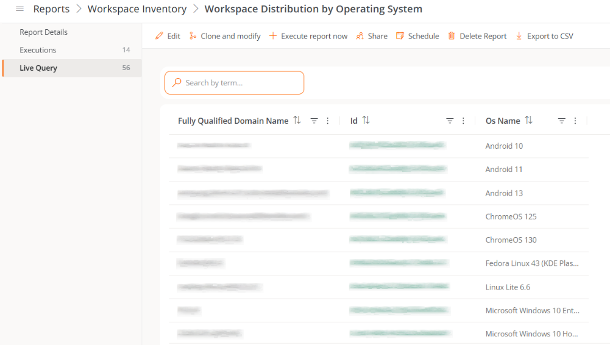This screenshot has width=610, height=345.
Task: Go to Workspace Inventory breadcrumb
Action: click(137, 9)
